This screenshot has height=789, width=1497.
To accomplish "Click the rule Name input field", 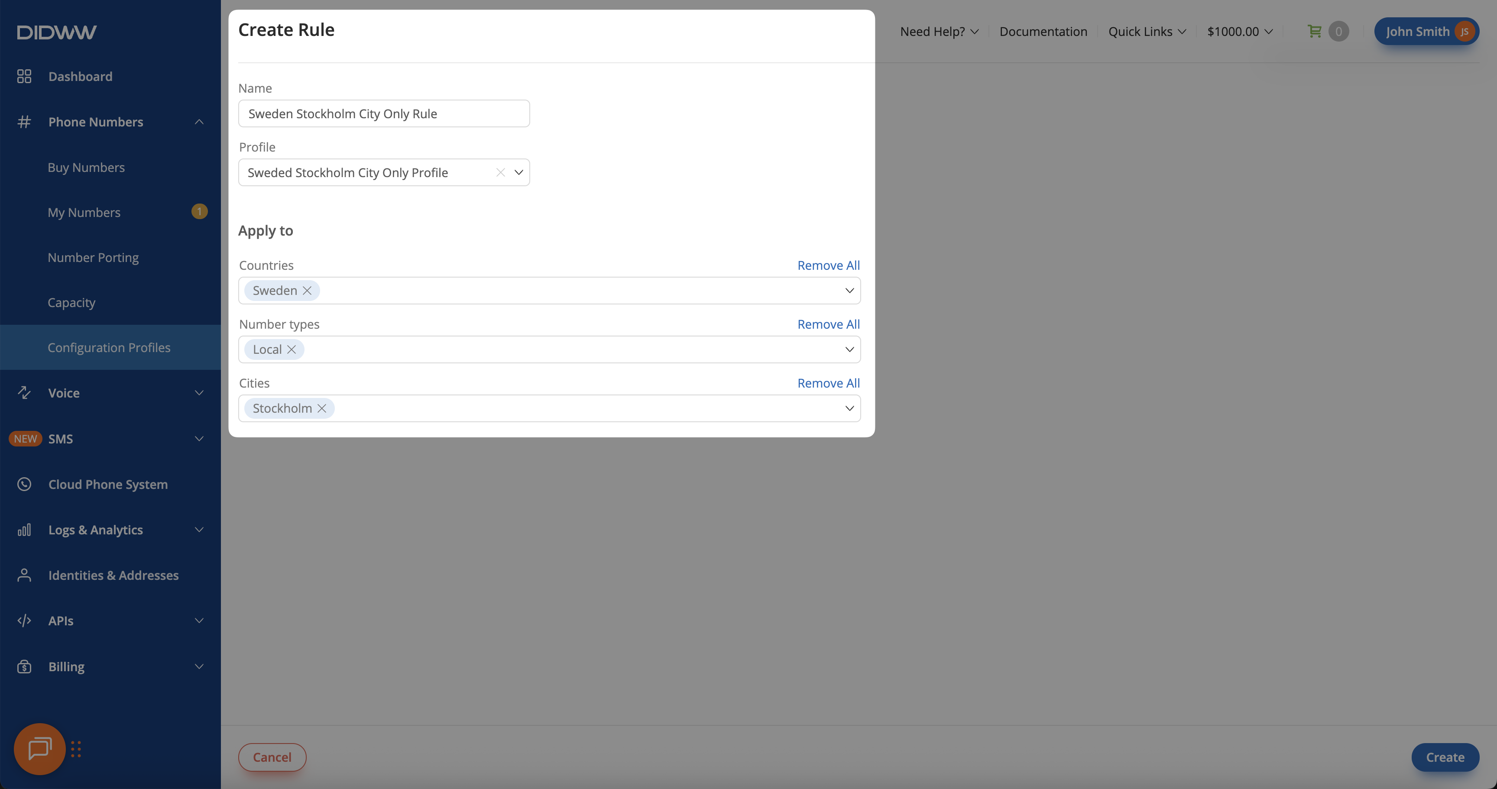I will 383,114.
